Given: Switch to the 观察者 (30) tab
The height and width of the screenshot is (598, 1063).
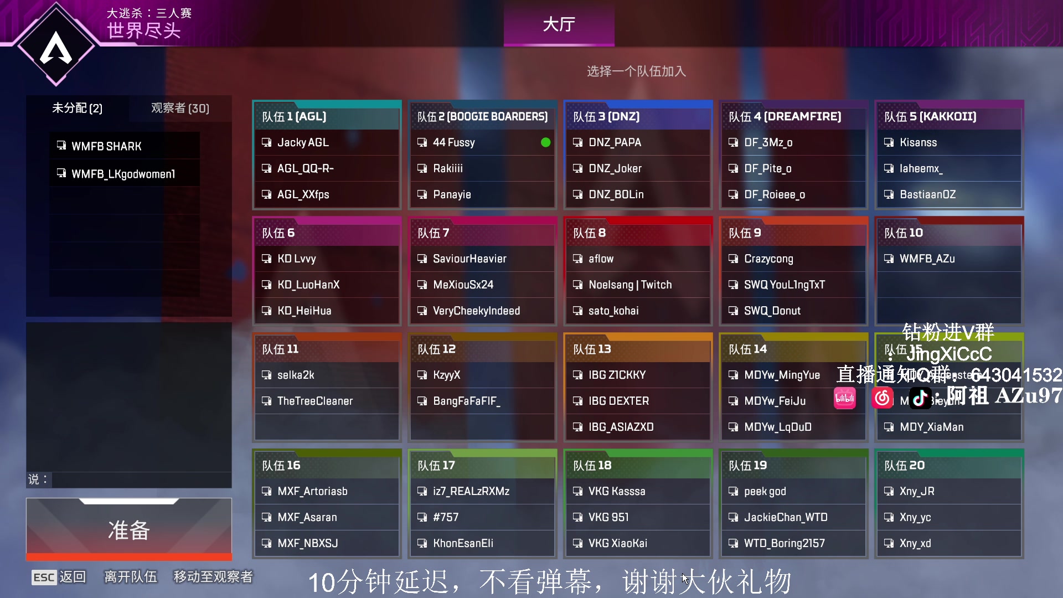Looking at the screenshot, I should click(x=178, y=109).
